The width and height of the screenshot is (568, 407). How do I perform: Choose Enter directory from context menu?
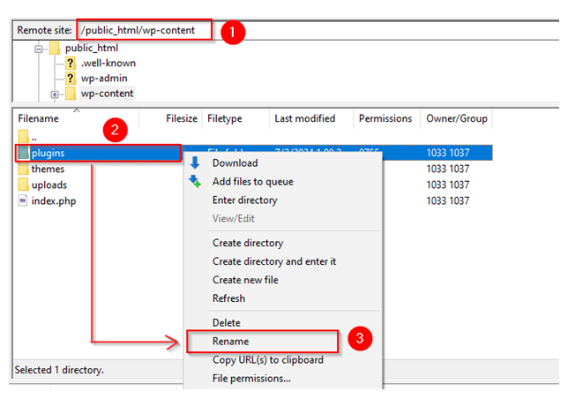283,200
